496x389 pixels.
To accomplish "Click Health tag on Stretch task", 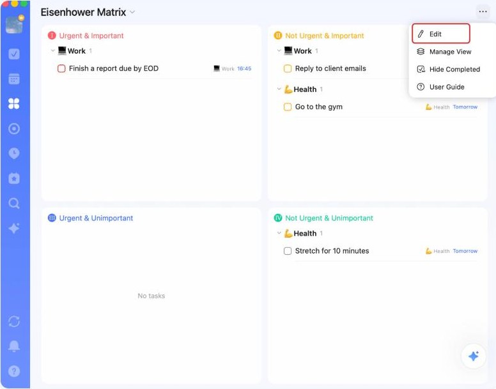I will tap(438, 251).
